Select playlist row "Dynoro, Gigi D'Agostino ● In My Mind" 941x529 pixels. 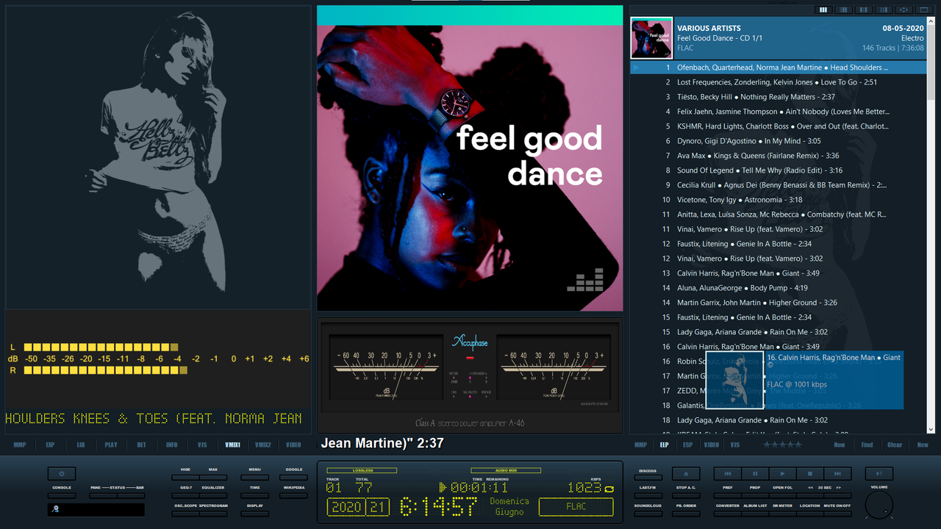779,141
